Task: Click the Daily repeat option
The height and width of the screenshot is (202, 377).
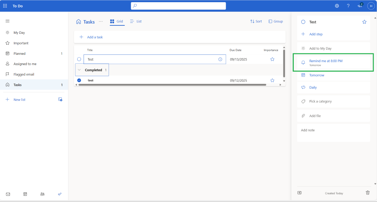Action: (333, 88)
